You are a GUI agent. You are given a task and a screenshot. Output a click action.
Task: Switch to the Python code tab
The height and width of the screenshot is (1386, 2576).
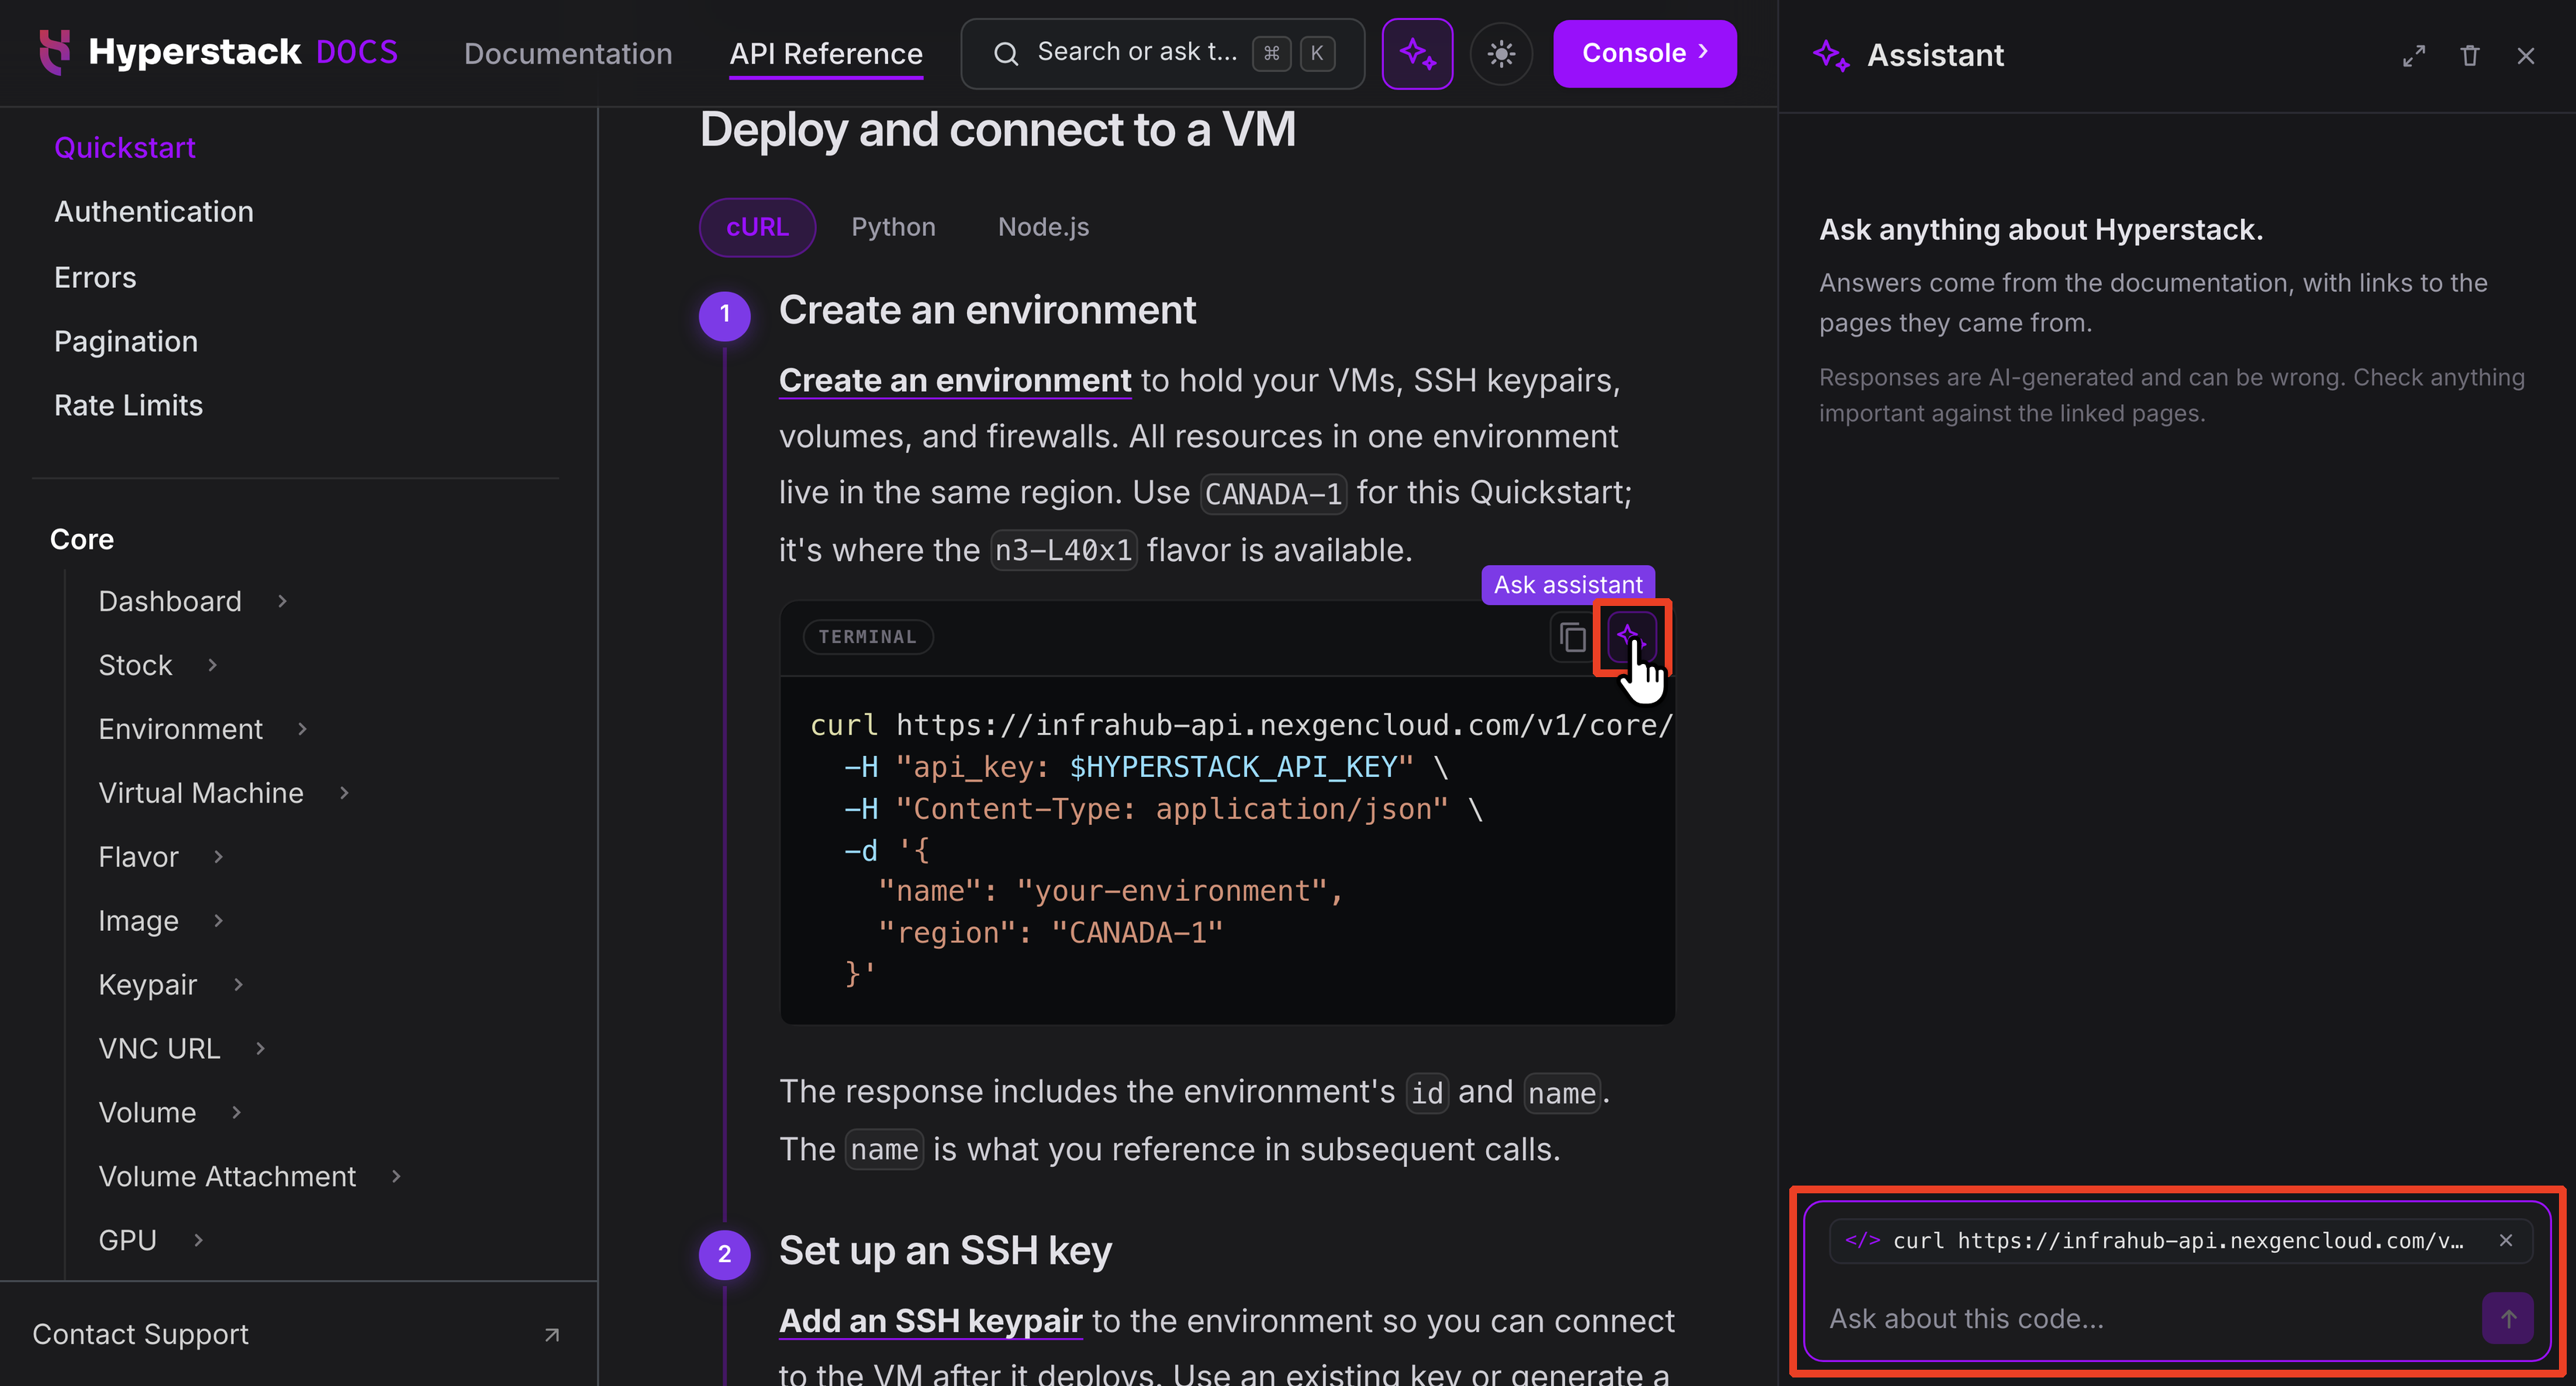[x=893, y=228]
